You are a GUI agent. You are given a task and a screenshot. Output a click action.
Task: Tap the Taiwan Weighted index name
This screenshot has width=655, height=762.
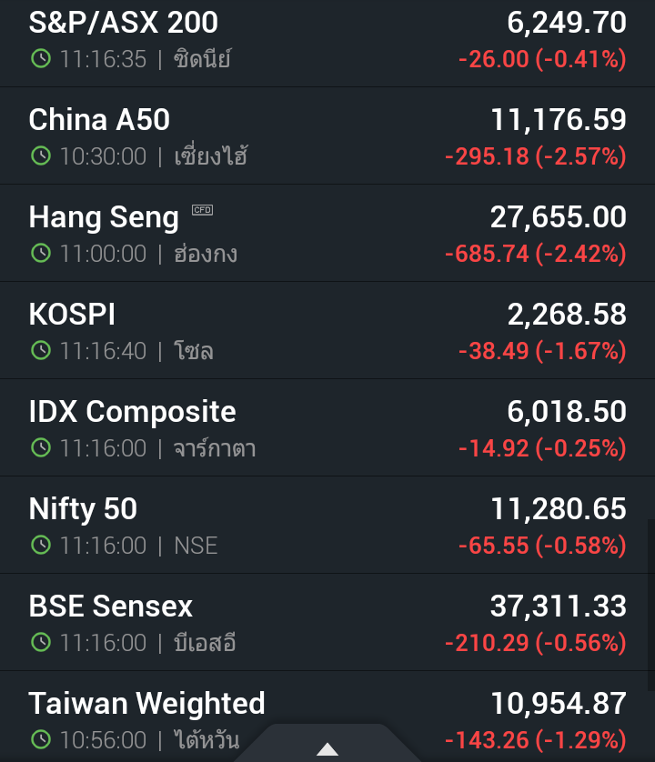146,704
